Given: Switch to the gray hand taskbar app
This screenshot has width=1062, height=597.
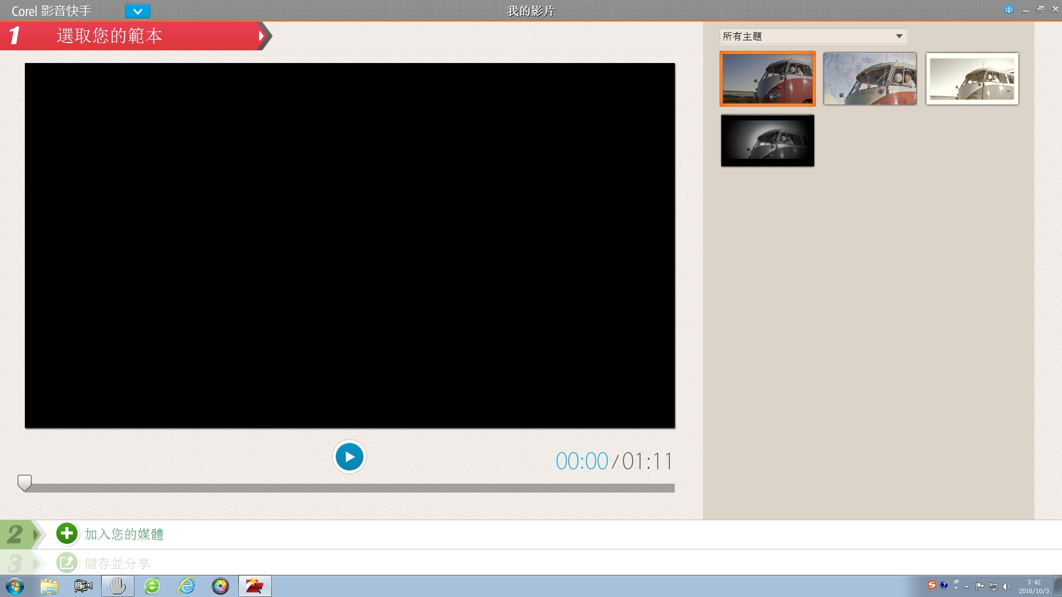Looking at the screenshot, I should (x=118, y=586).
